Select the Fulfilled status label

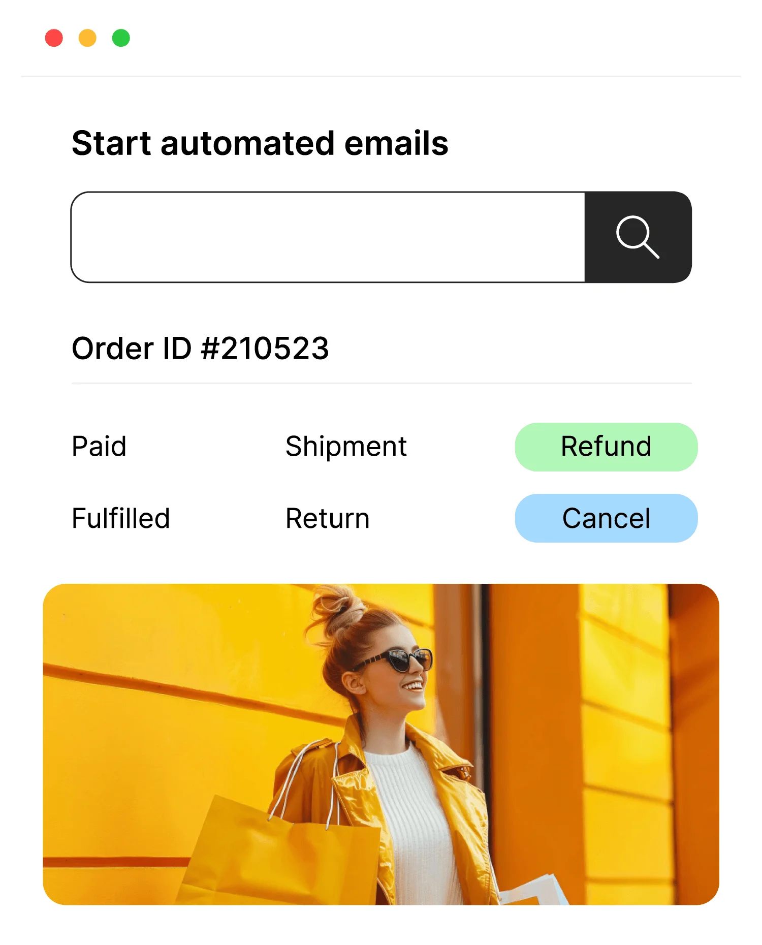(120, 518)
